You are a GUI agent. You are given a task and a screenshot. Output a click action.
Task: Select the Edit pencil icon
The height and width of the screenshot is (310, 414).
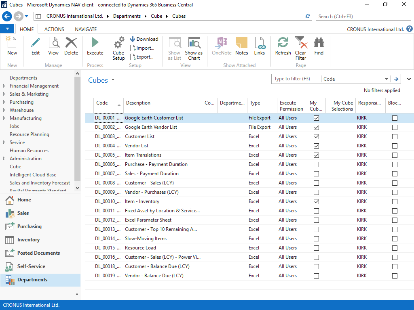[x=36, y=46]
